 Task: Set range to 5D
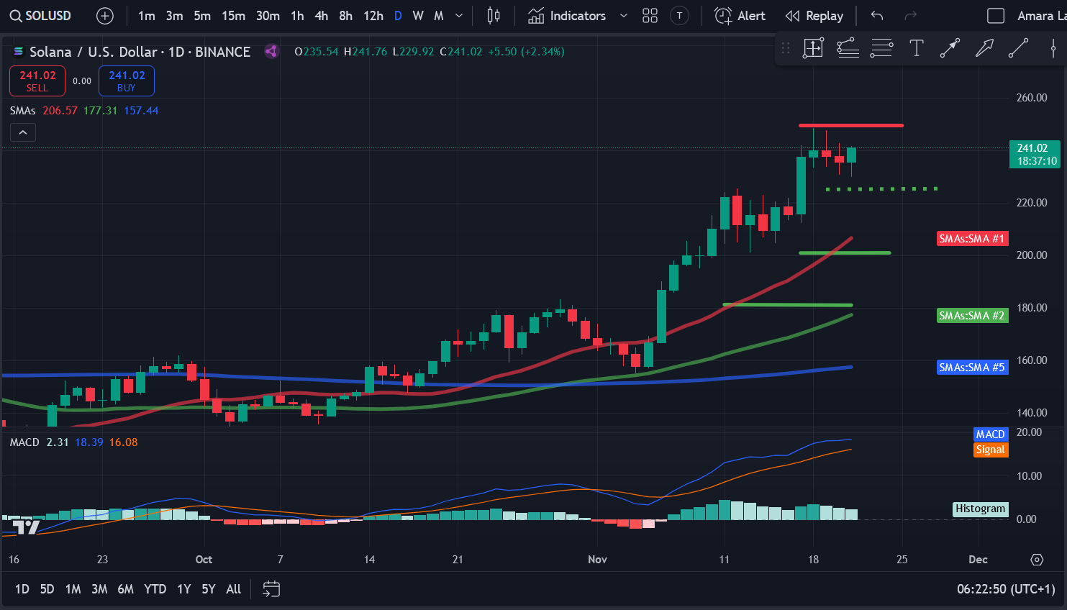(x=47, y=589)
